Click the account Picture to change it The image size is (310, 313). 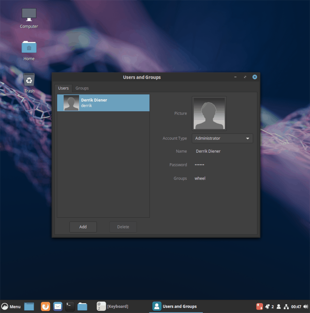point(209,113)
